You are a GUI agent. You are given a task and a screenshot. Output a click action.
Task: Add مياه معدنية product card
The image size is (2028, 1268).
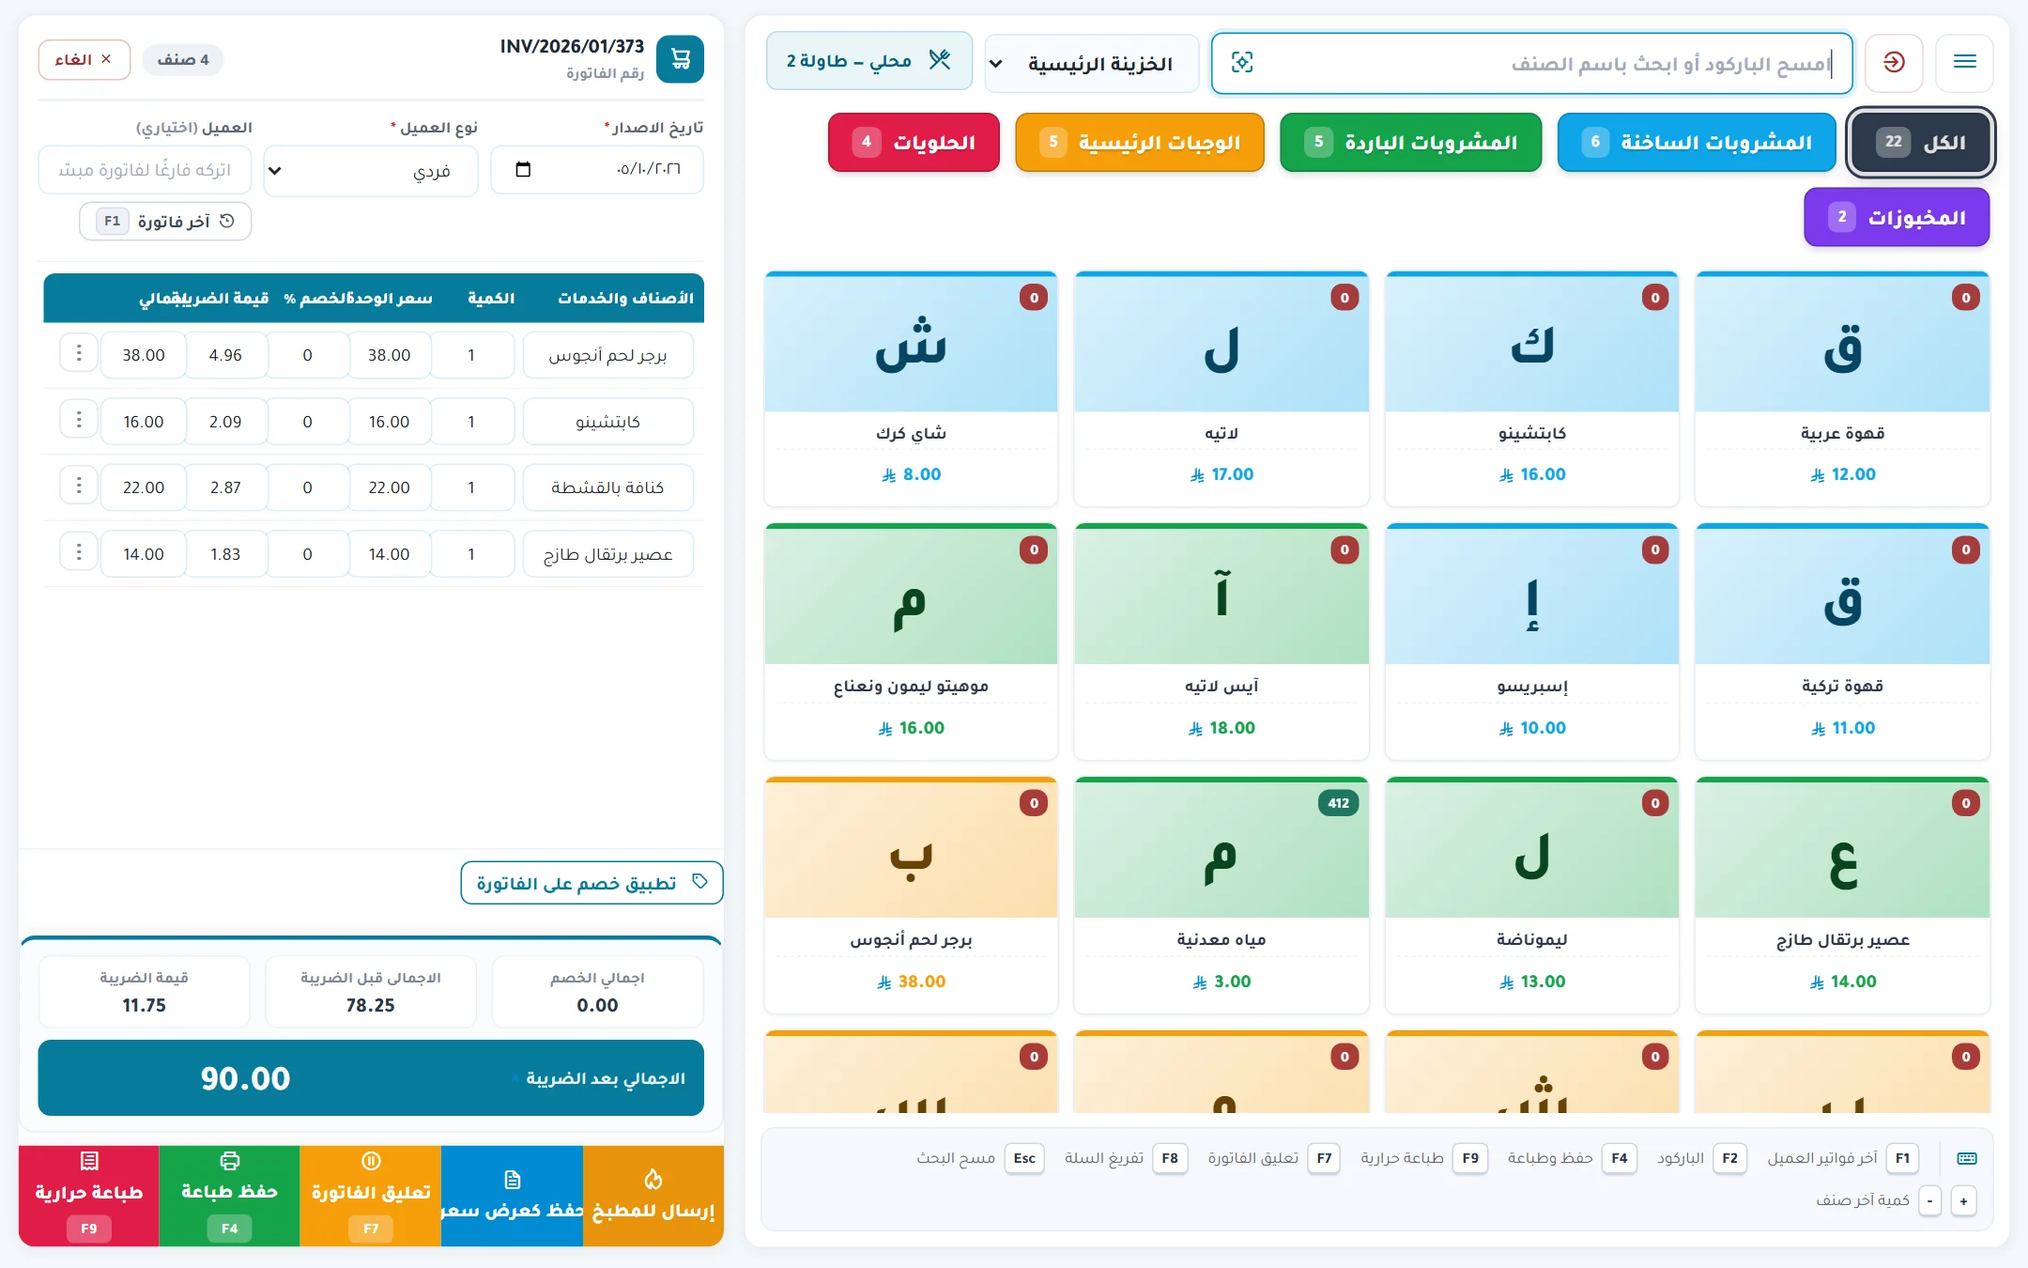point(1221,895)
